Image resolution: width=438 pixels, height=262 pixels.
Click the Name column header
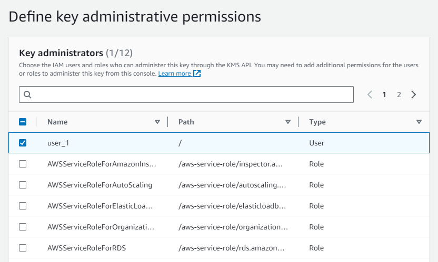tap(57, 122)
